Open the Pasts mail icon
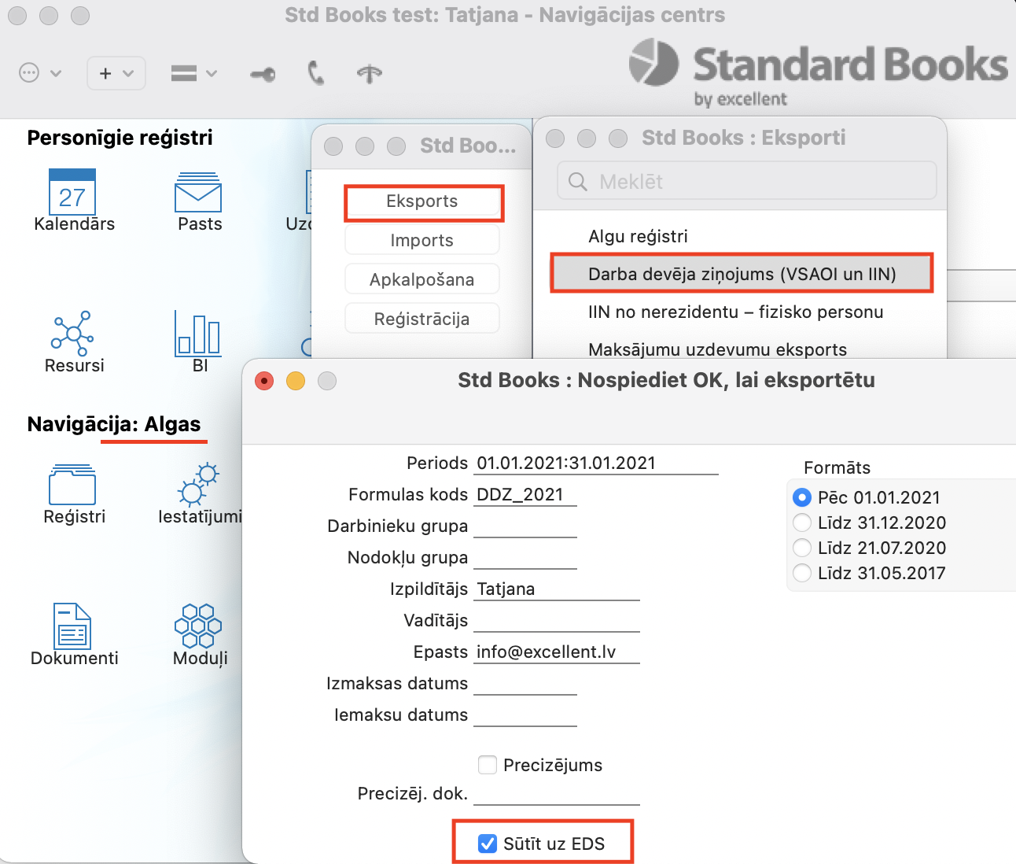 tap(198, 193)
